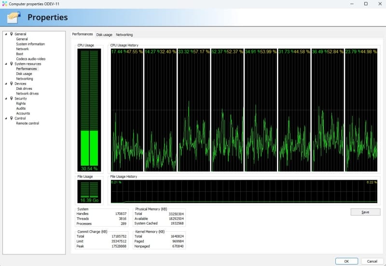386x266 pixels.
Task: Click the app icon in title bar
Action: [5, 4]
